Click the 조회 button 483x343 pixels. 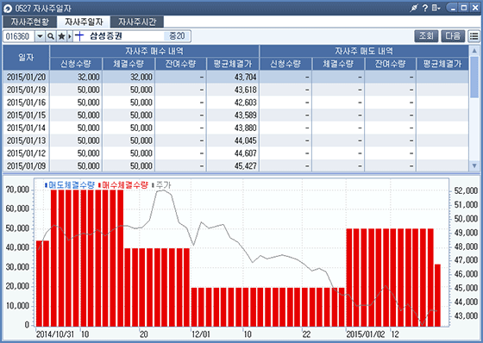pos(426,36)
